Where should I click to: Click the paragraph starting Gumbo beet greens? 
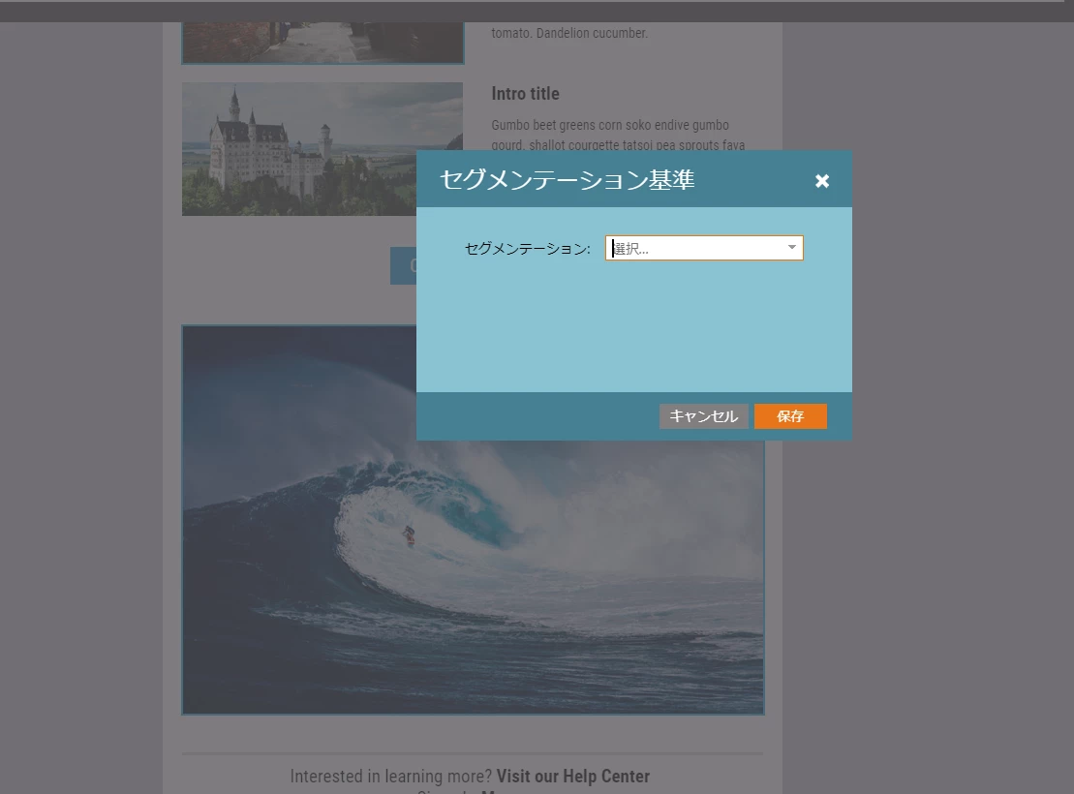618,135
